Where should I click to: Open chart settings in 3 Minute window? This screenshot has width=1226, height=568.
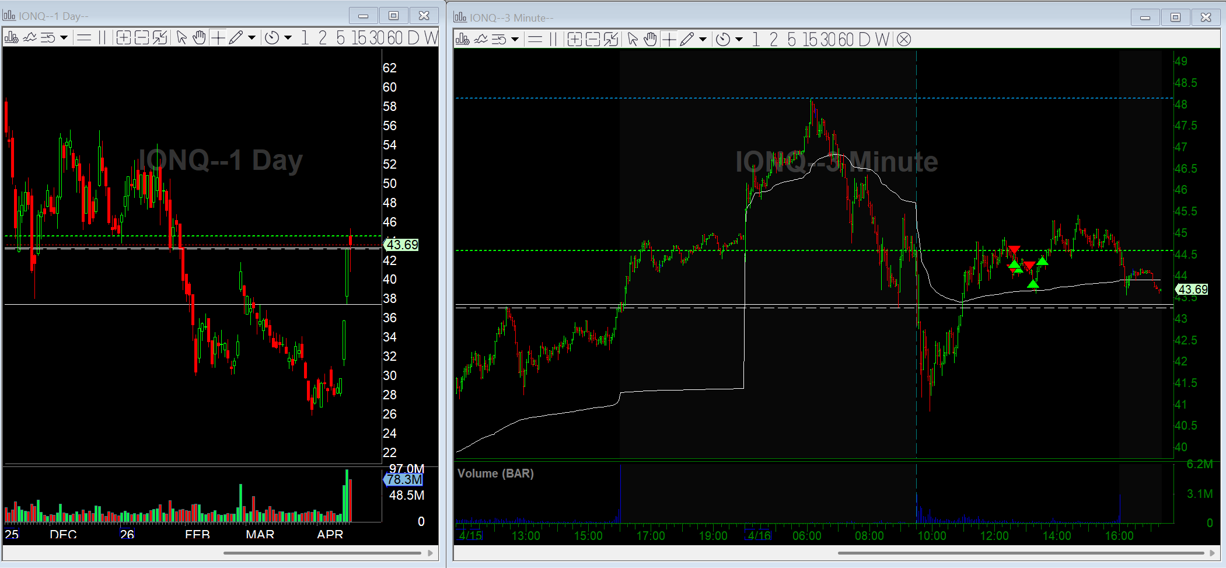462,39
